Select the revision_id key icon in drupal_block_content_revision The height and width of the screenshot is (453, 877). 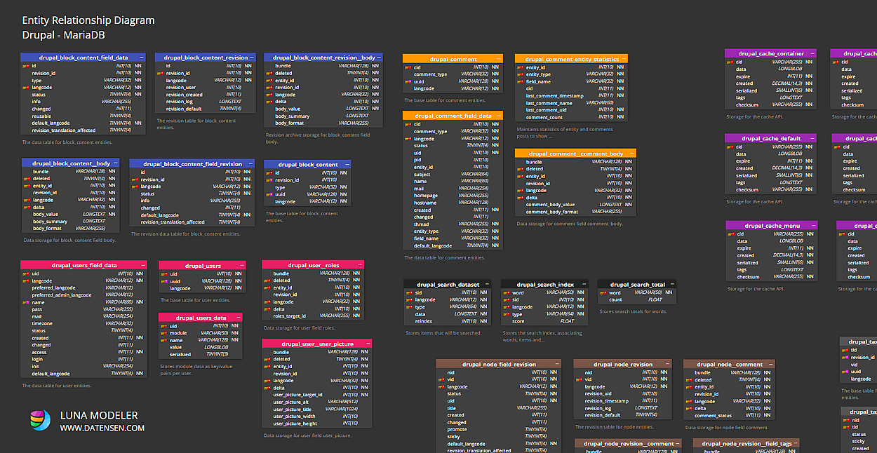coord(159,73)
